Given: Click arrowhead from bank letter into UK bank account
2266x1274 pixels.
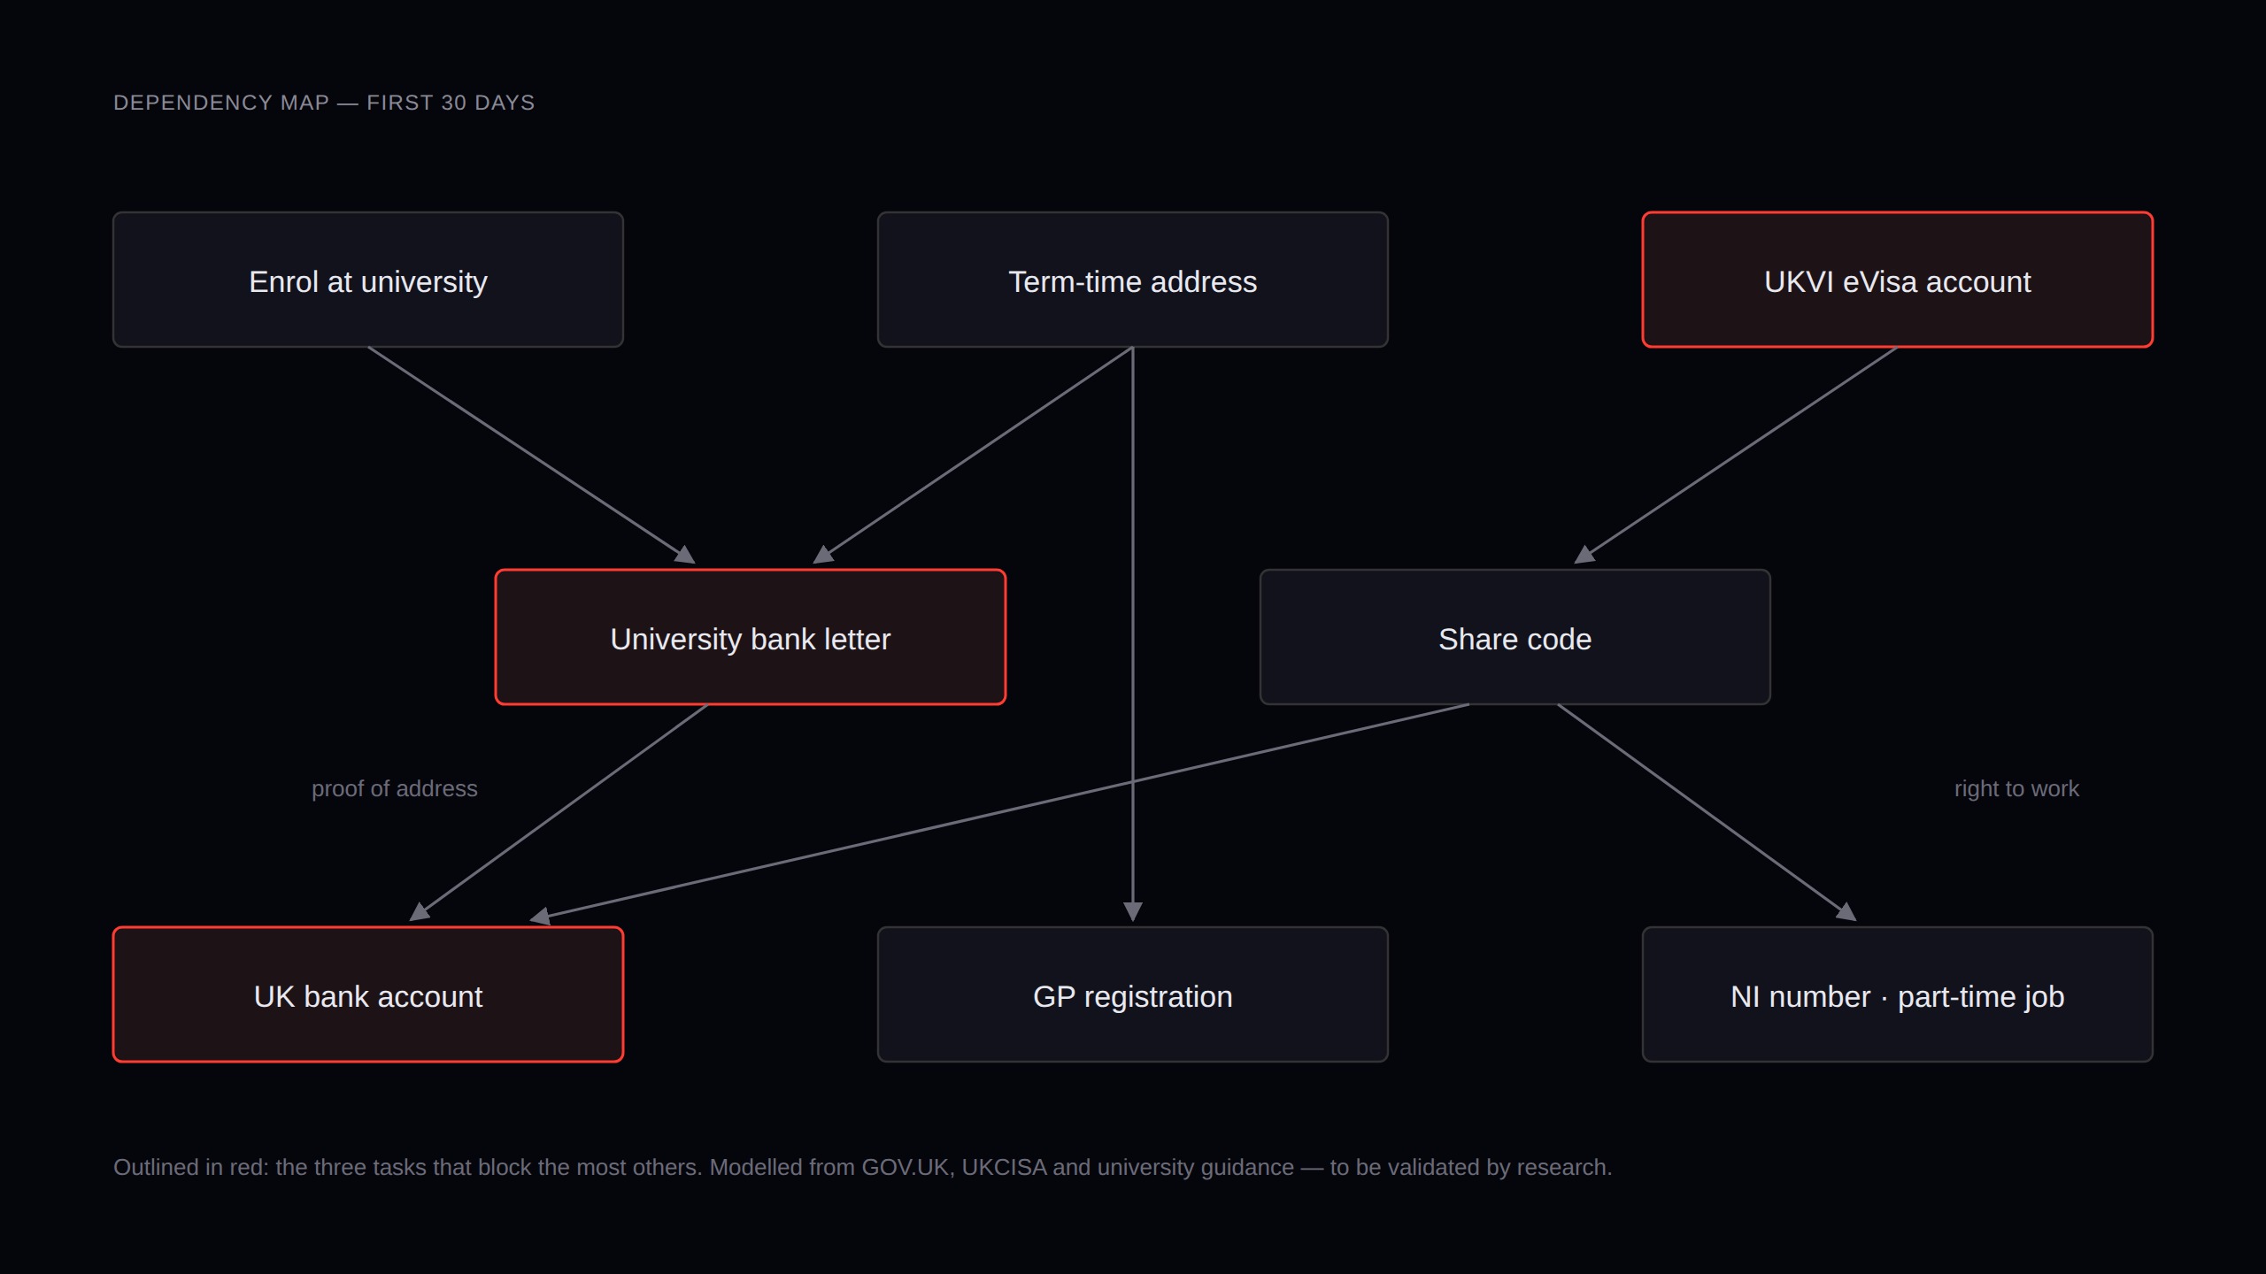Looking at the screenshot, I should click(x=419, y=912).
